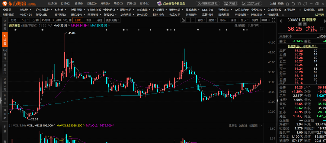This screenshot has width=326, height=143.
Task: Switch to 30分钟 period tab
Action: 56,20
